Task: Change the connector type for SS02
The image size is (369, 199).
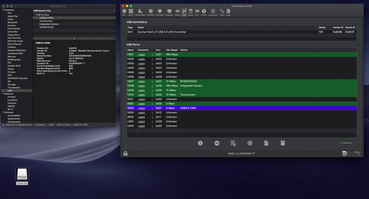Action: point(146,104)
